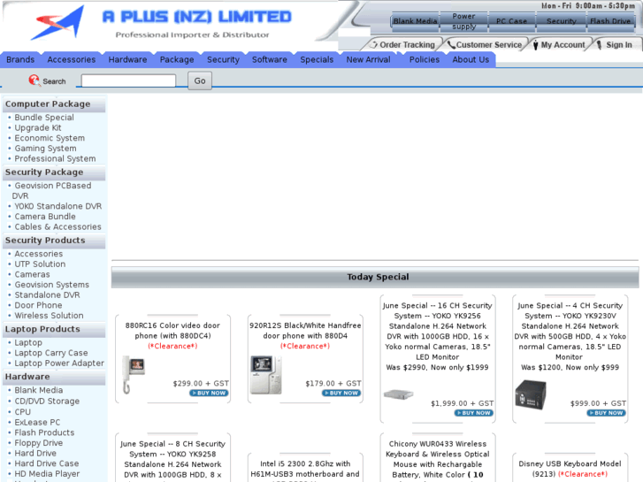Open the 880RC16 door phone thumbnail

click(x=134, y=375)
